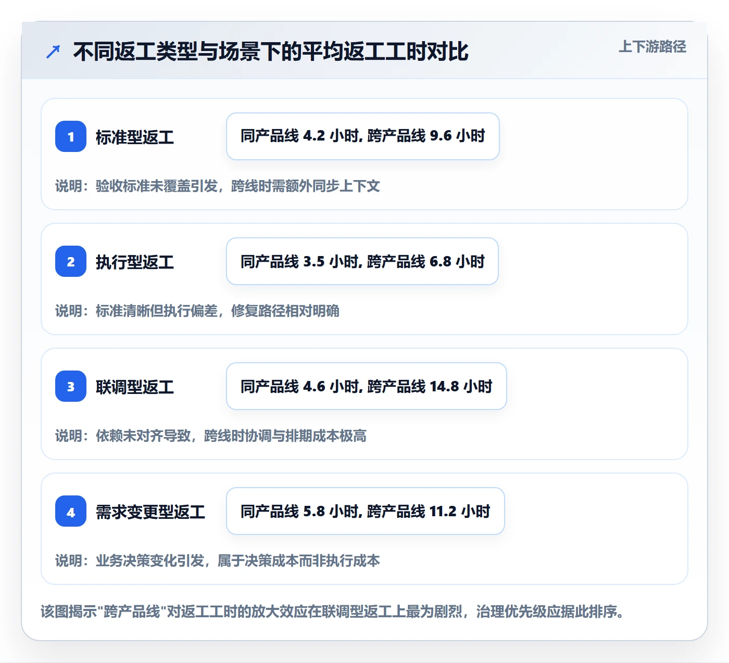729x663 pixels.
Task: Click the numbered badge 4 for 需求变更型返工
Action: point(71,511)
